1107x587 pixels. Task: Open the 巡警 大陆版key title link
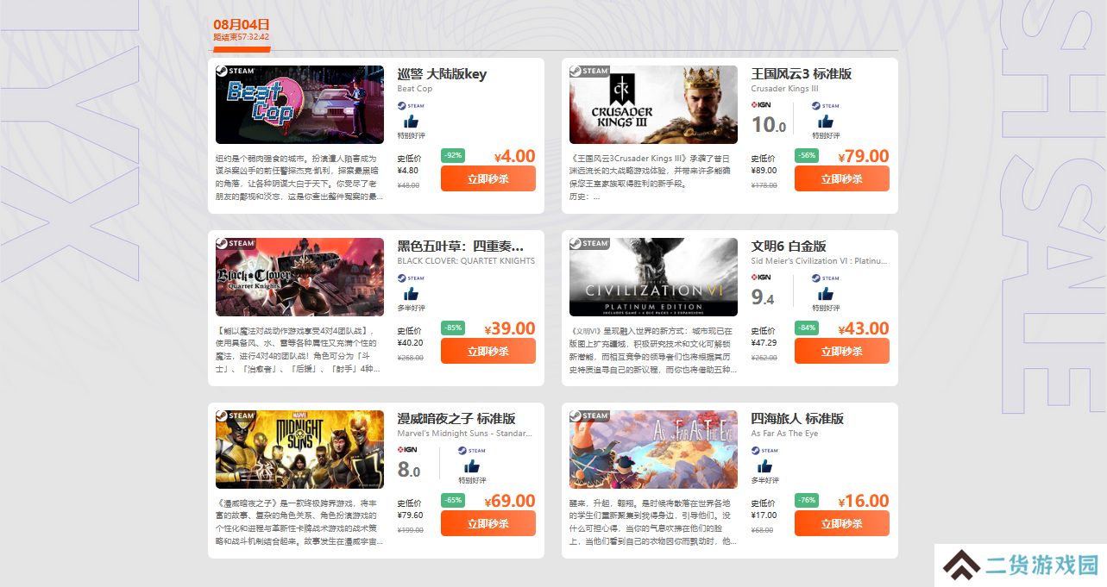(442, 74)
